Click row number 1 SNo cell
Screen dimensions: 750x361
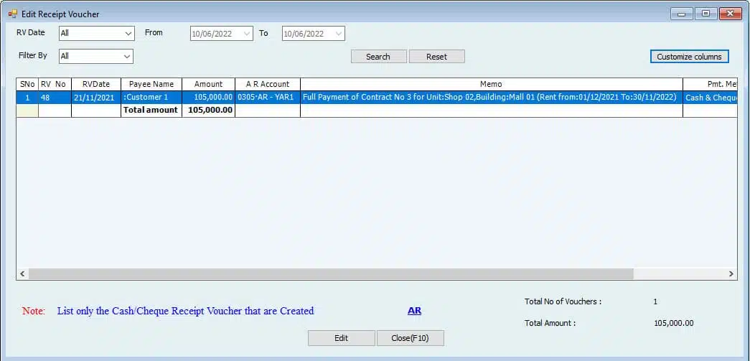tap(27, 98)
